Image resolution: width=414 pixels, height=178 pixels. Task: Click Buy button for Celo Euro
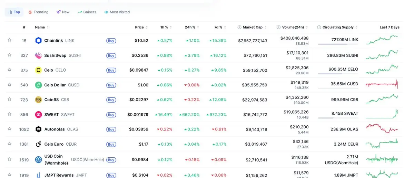[111, 144]
